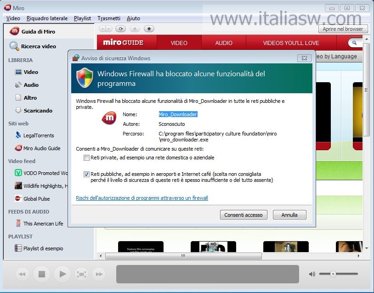The image size is (374, 293).
Task: Open LegalTorrents site
Action: tap(34, 135)
